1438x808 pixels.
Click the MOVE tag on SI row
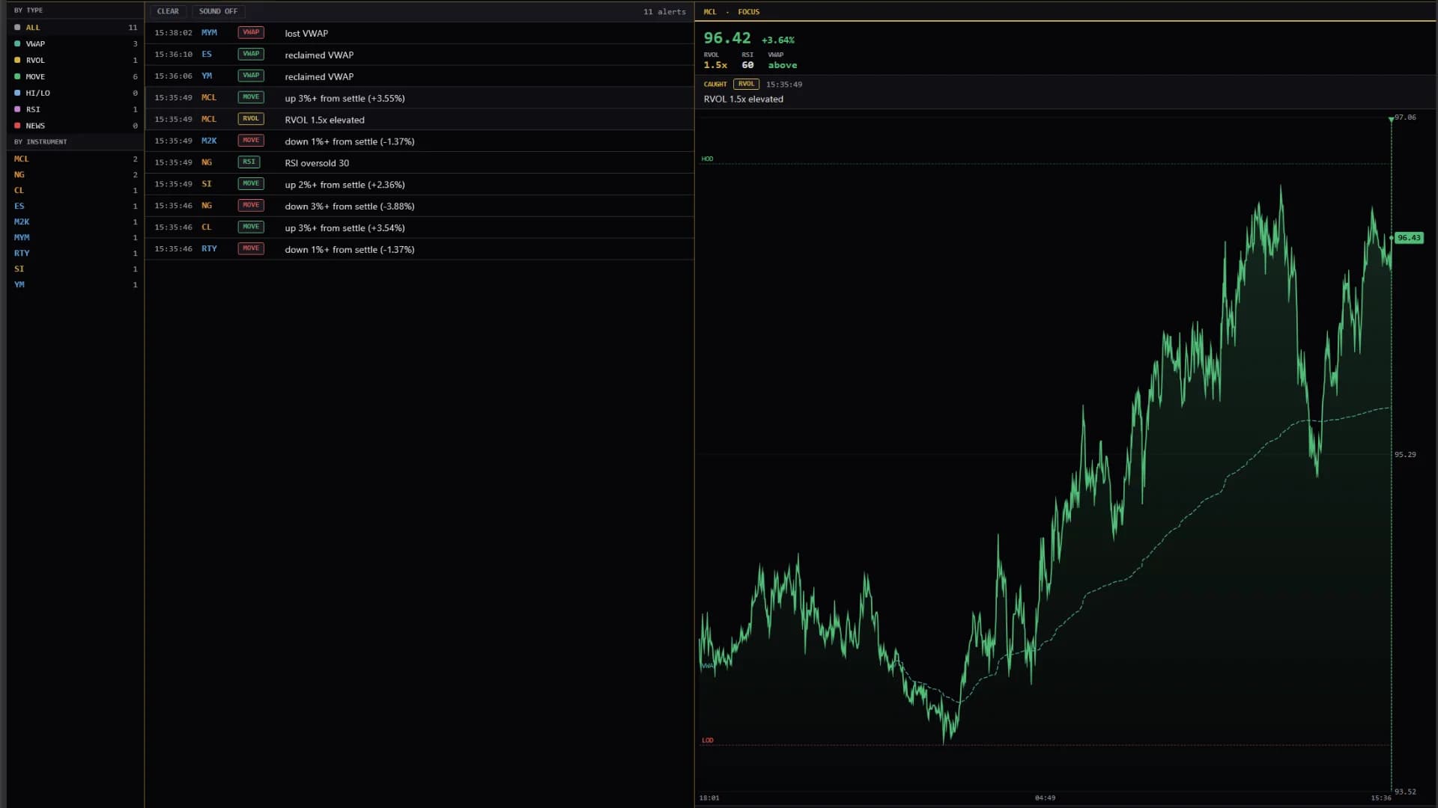click(251, 183)
